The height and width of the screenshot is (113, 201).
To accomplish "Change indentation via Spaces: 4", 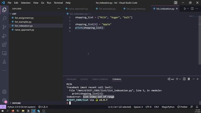I will click(x=138, y=107).
